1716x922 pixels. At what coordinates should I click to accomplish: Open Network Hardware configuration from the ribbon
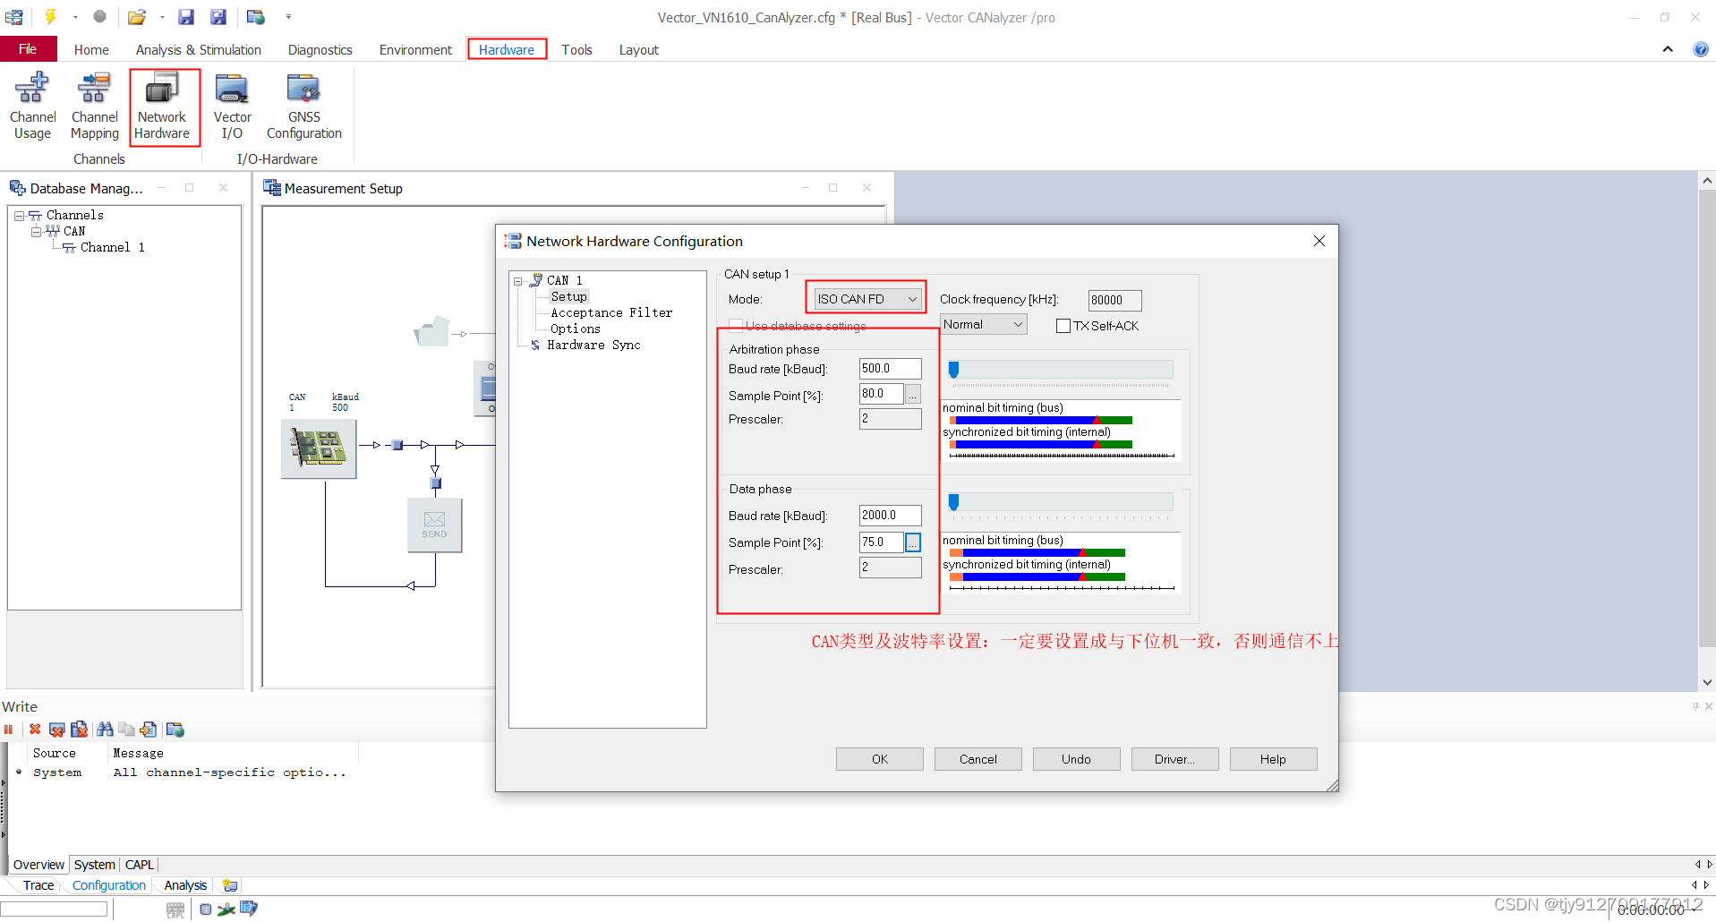(x=162, y=107)
